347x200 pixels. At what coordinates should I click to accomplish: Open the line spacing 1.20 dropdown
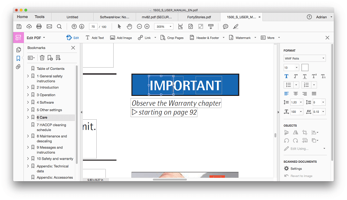tap(301, 102)
